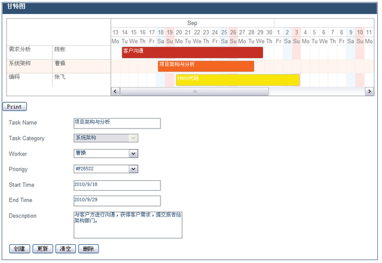Click the Start Time field 2010/9/18
Image resolution: width=382 pixels, height=263 pixels.
tap(117, 186)
